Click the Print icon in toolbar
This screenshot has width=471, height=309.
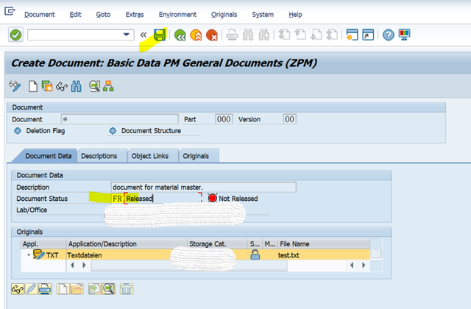pyautogui.click(x=232, y=35)
